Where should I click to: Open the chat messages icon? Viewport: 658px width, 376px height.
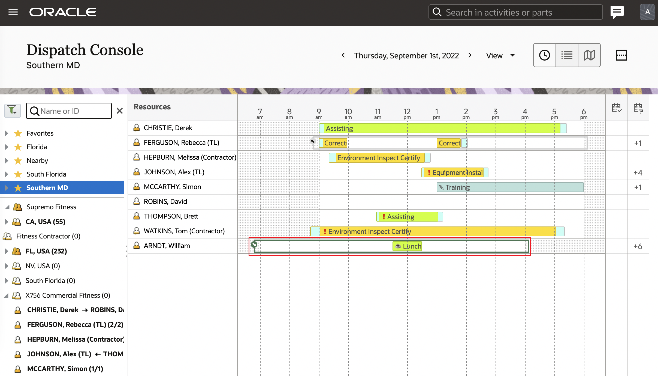[x=617, y=12]
